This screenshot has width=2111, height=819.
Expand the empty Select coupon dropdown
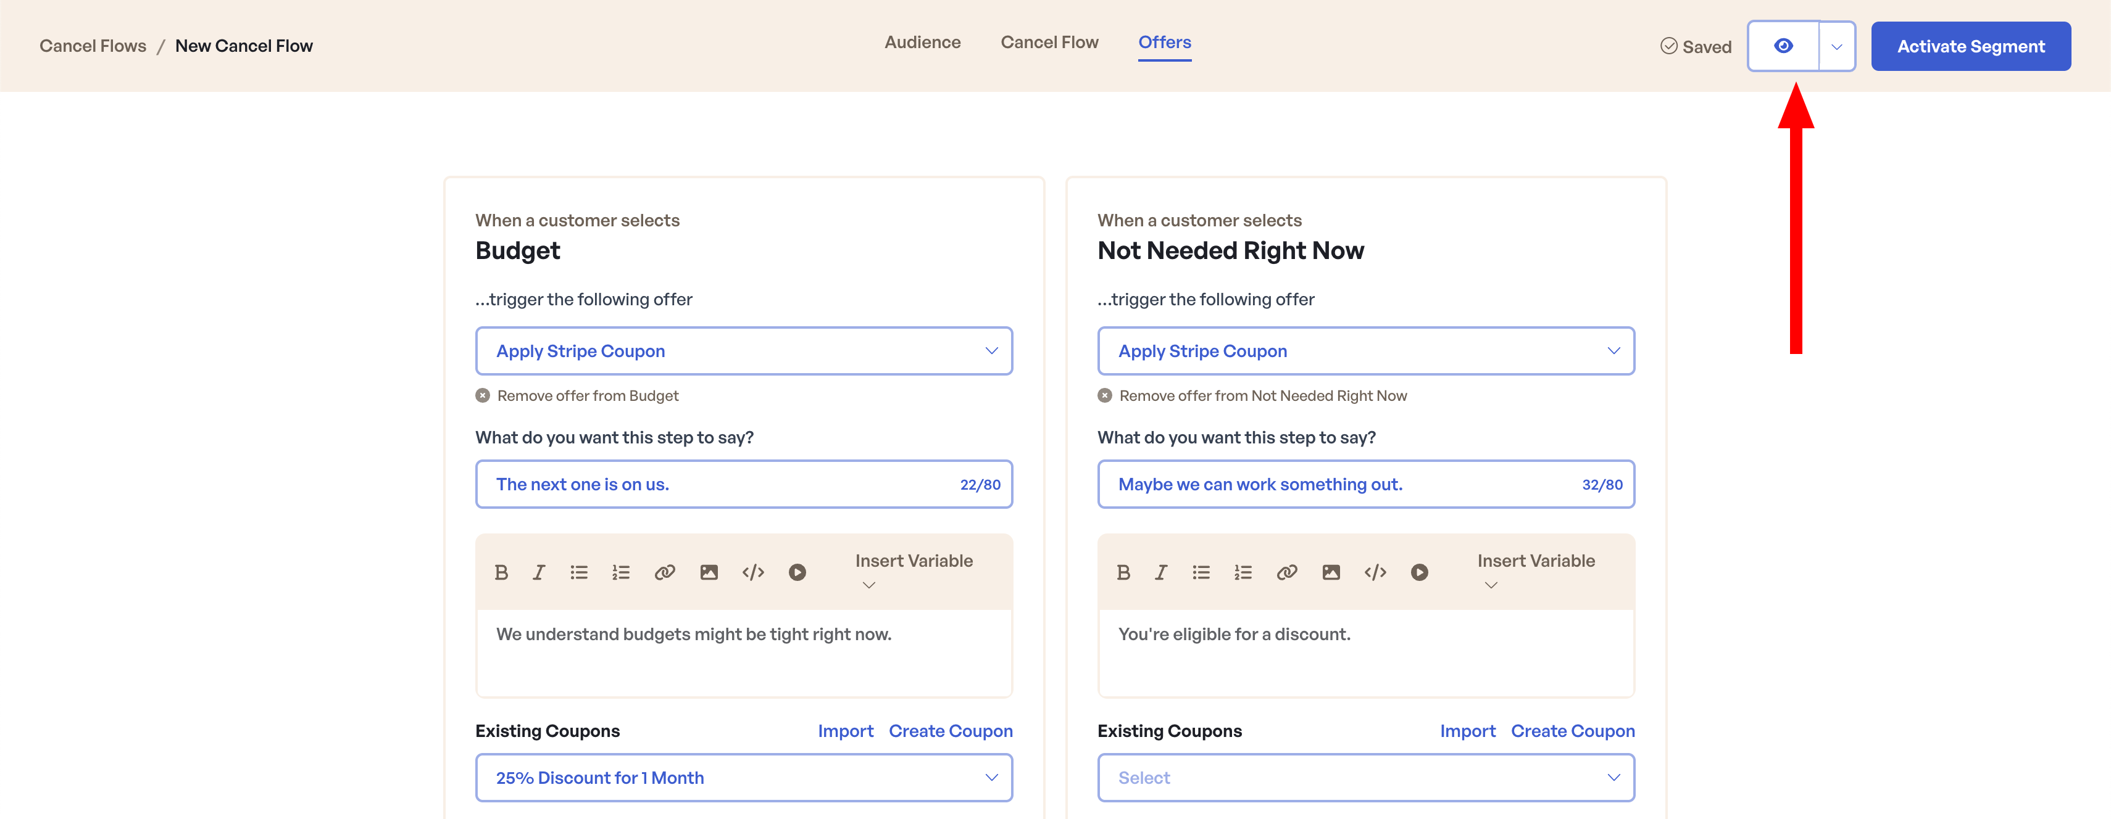coord(1365,778)
